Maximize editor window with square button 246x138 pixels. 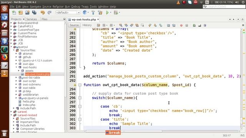pos(243,20)
